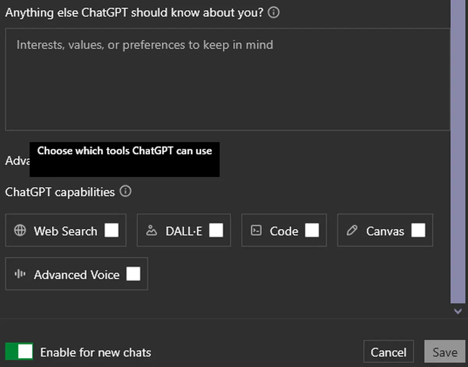Open the ChatGPT capabilities info icon
468x367 pixels.
[126, 191]
